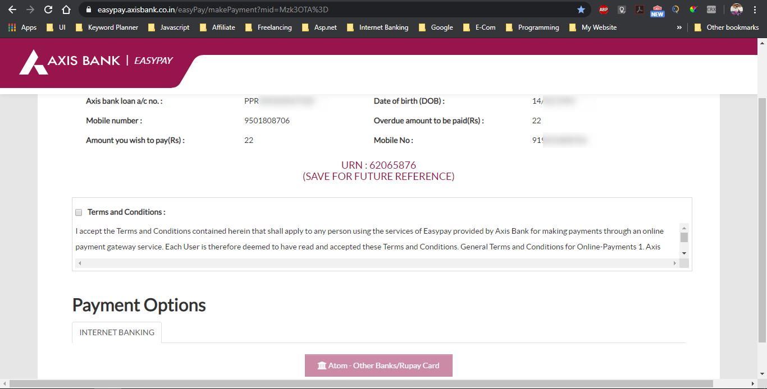
Task: Click Atom - Other Banks/Rupay Card
Action: point(378,365)
